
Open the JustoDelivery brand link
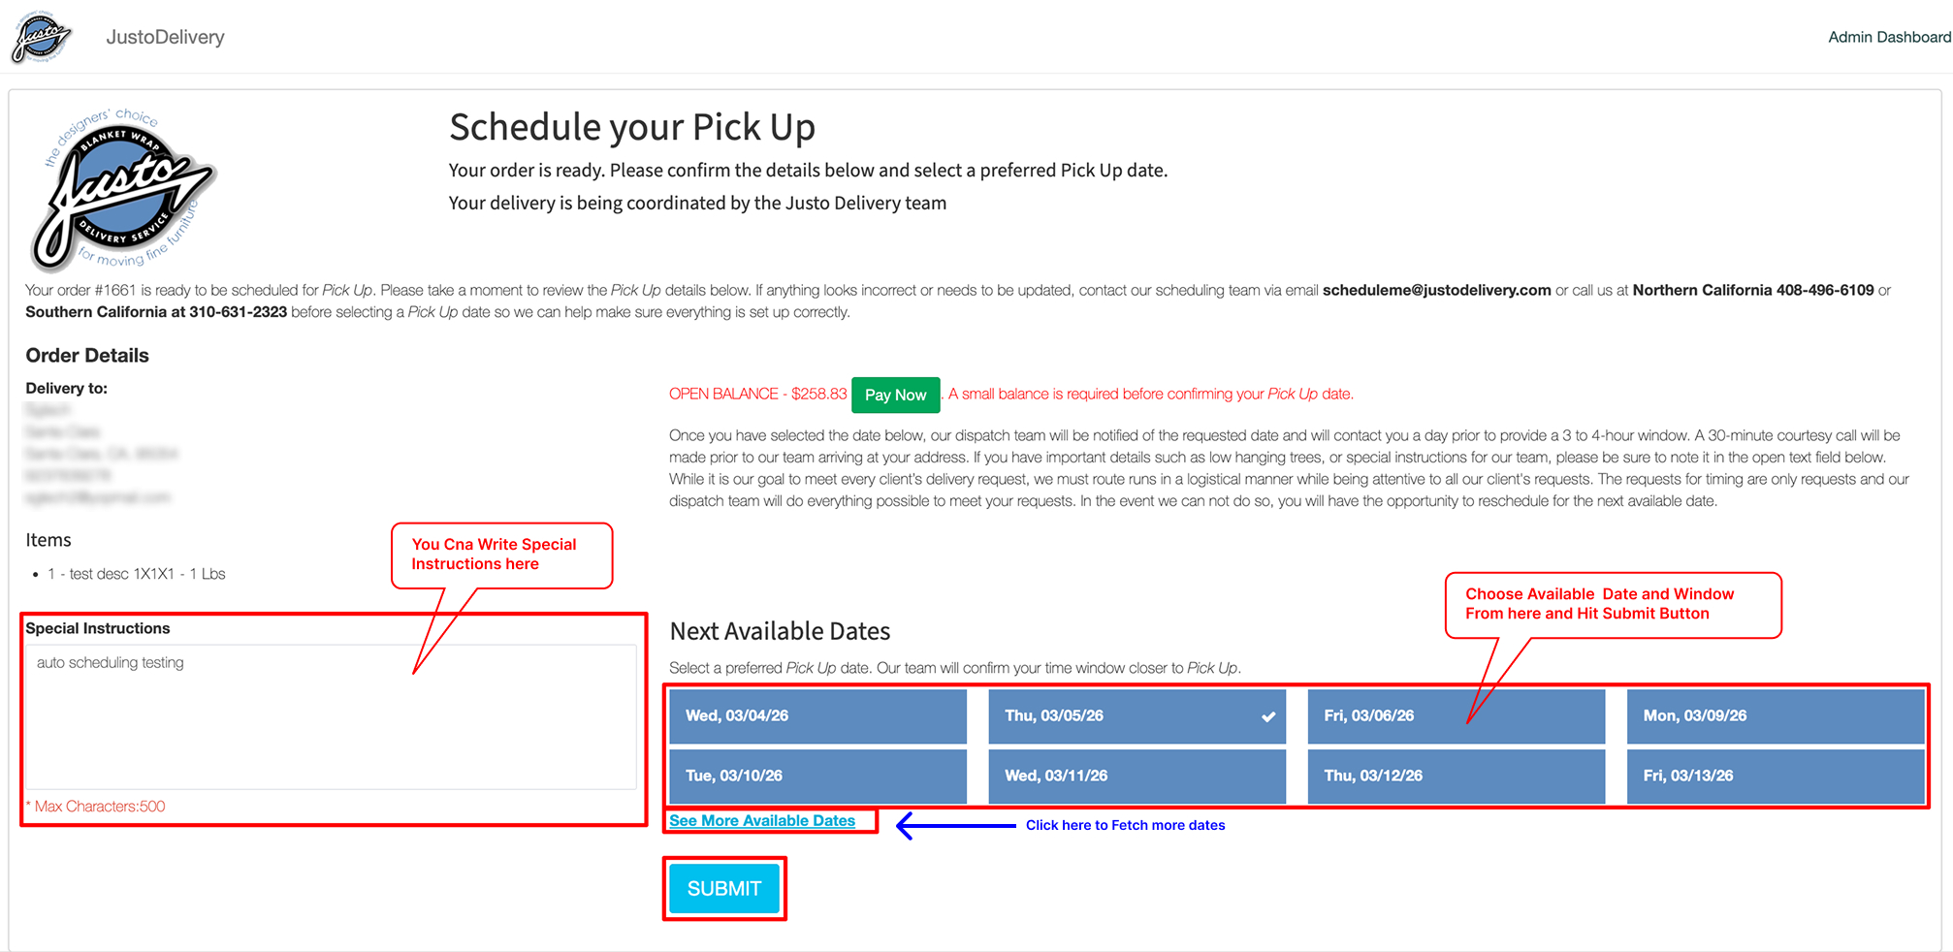pyautogui.click(x=165, y=37)
